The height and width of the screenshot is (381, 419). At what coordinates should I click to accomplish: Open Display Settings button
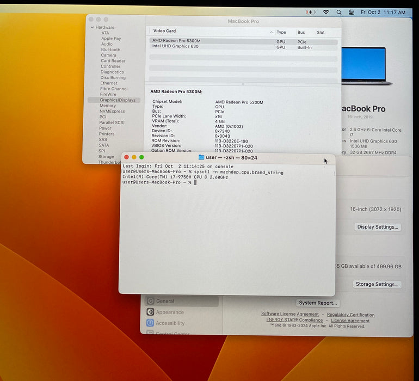(378, 227)
